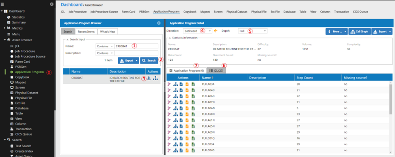Collapse the Statistics Information section

point(169,38)
